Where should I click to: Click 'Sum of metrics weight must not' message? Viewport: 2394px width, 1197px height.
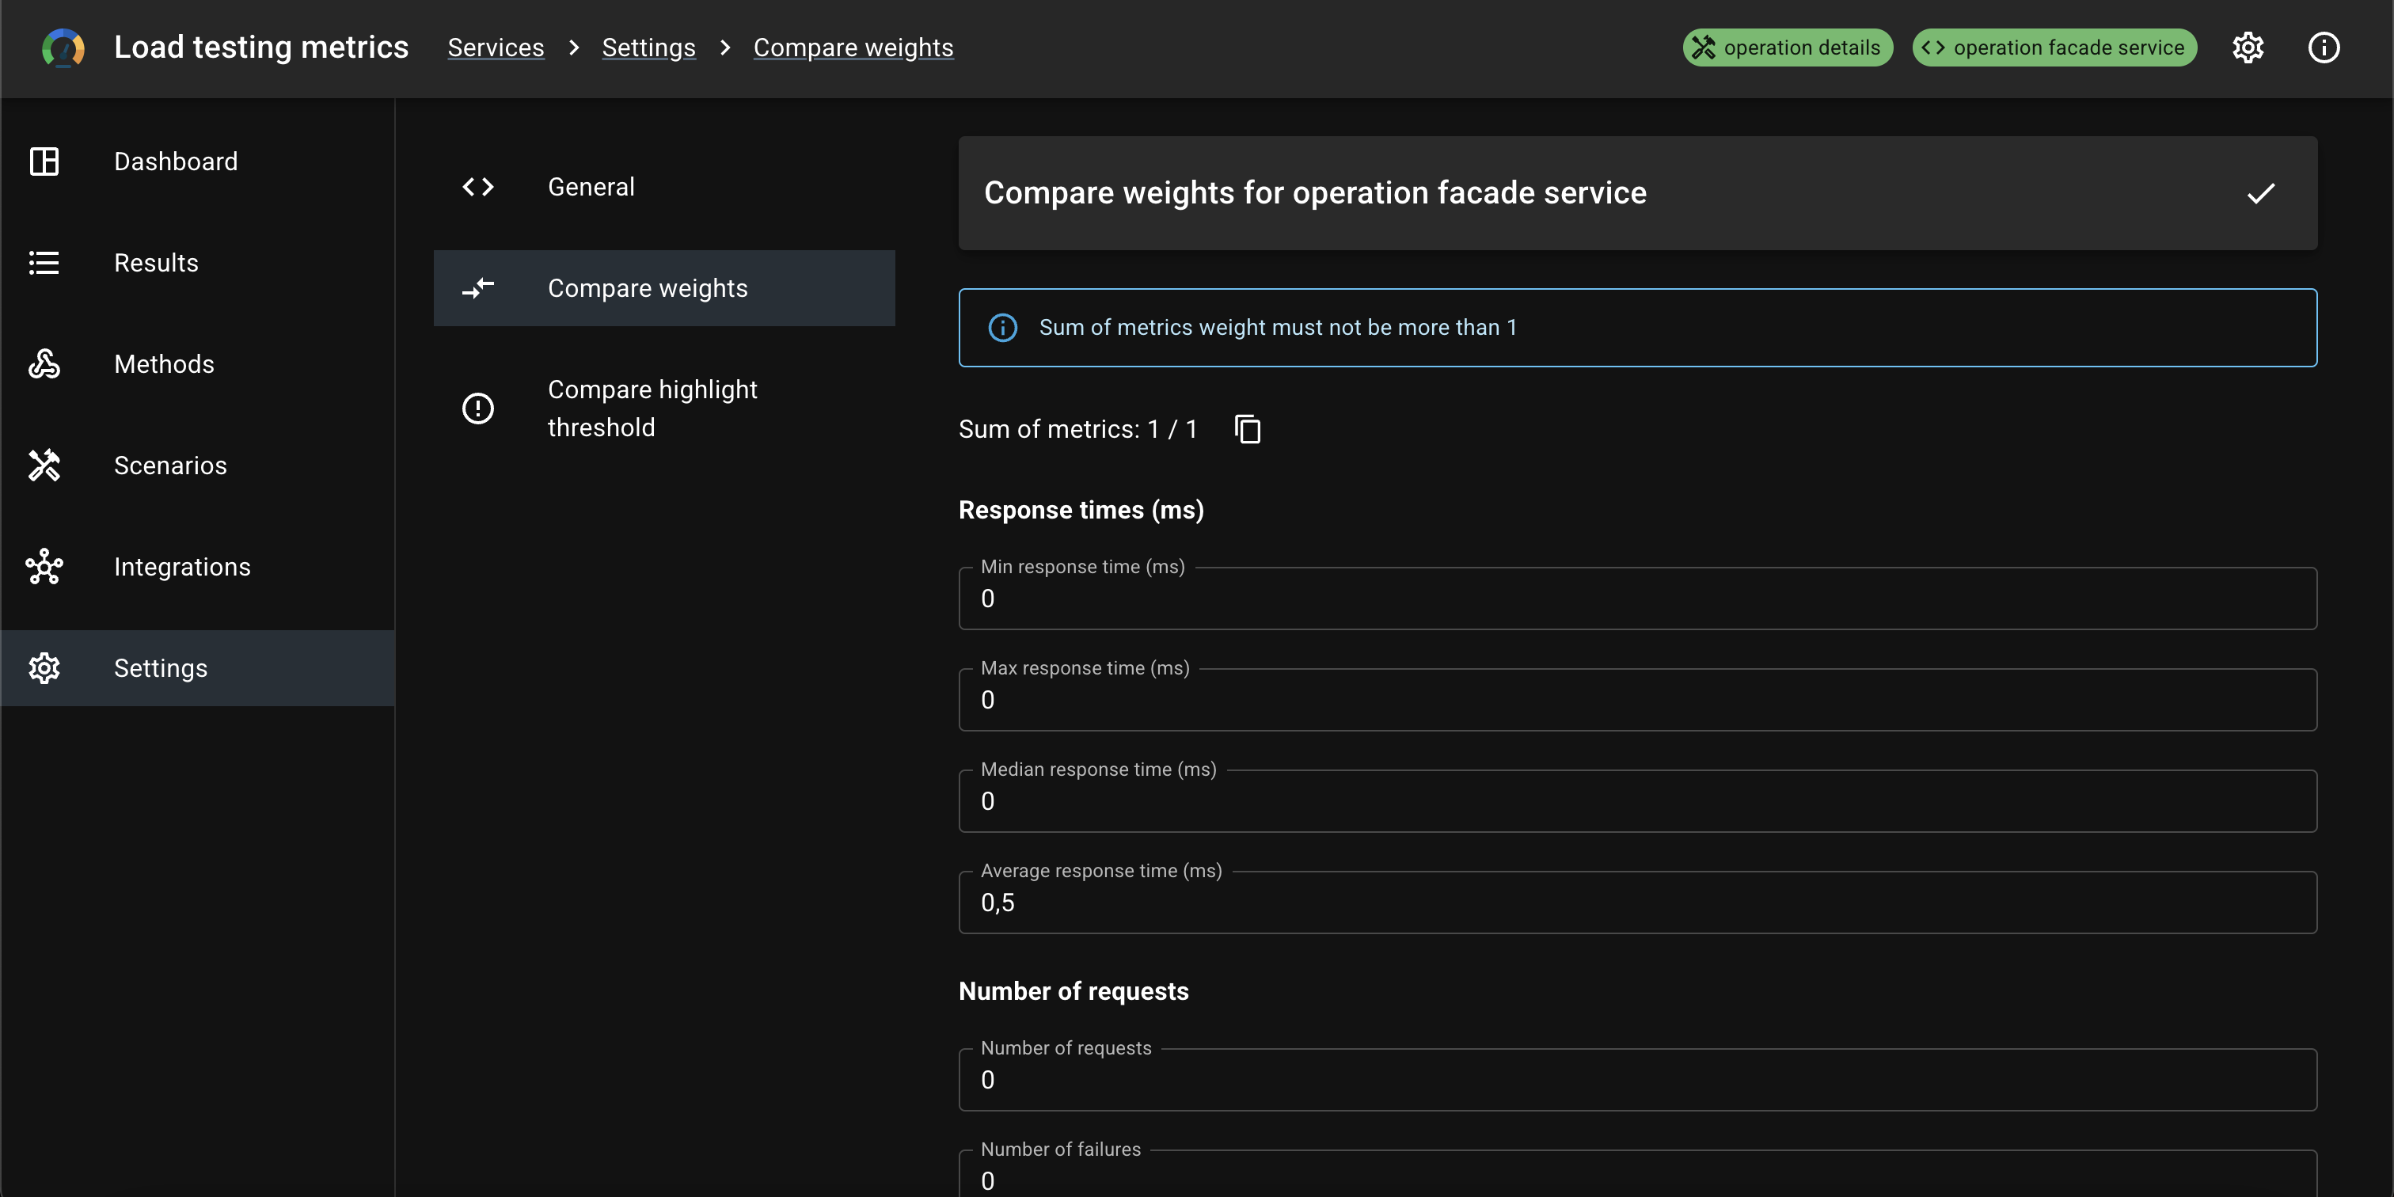coord(1278,327)
